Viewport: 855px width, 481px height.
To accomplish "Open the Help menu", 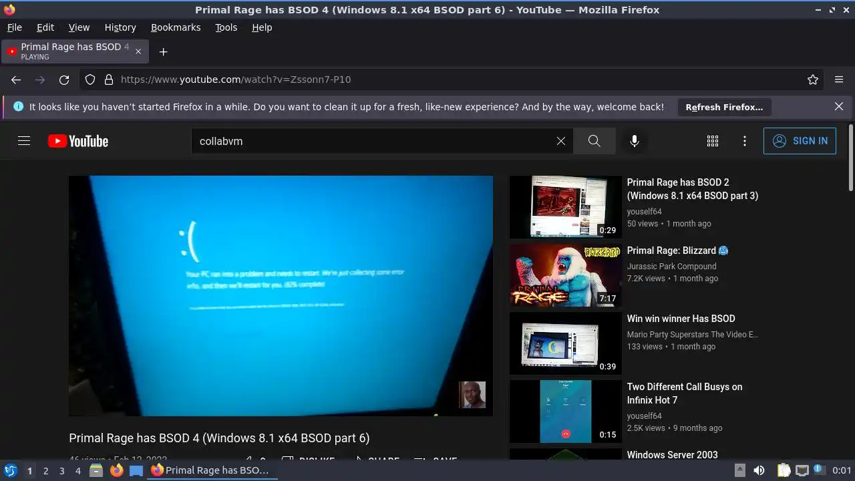I will [262, 27].
